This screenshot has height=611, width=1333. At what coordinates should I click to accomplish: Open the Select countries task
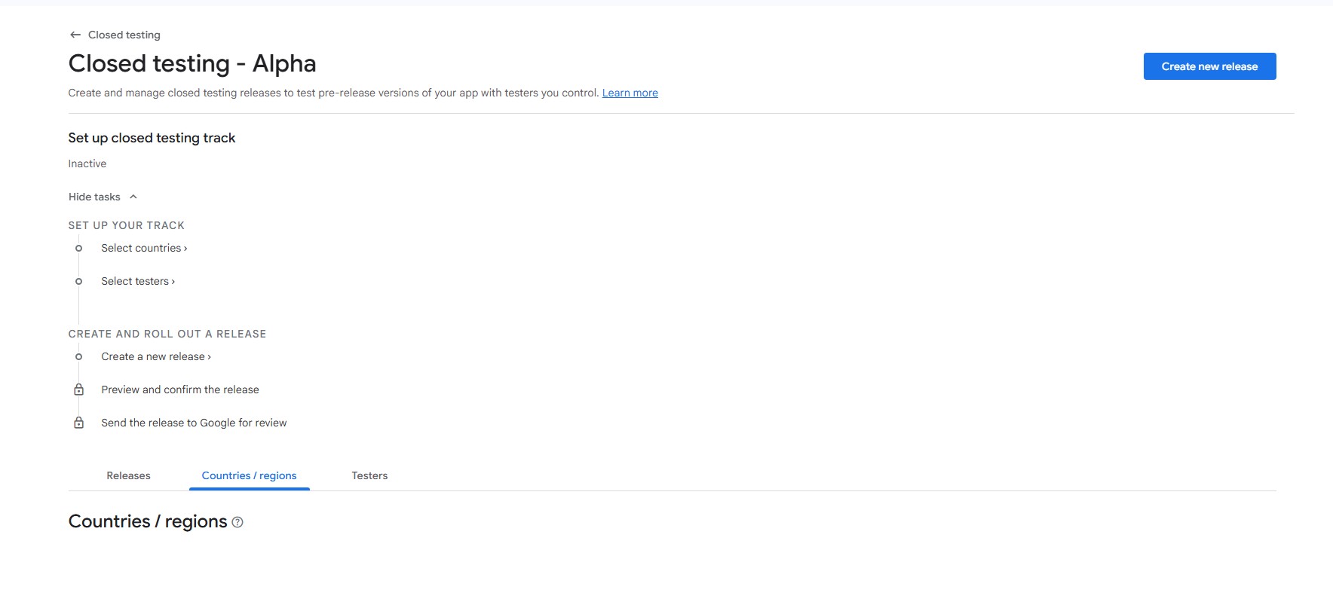click(143, 248)
